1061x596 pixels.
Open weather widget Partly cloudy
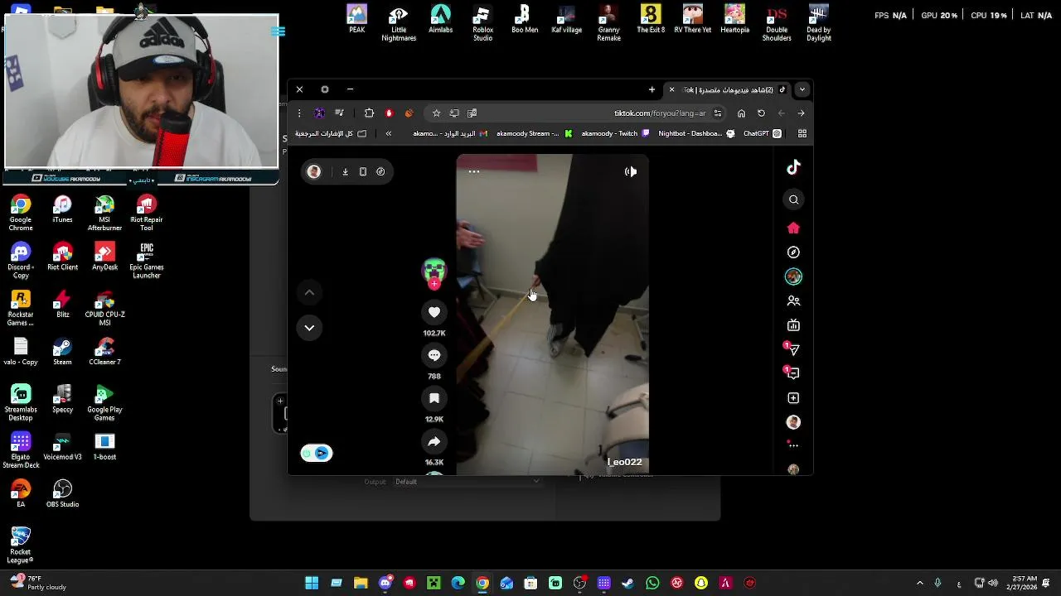38,583
